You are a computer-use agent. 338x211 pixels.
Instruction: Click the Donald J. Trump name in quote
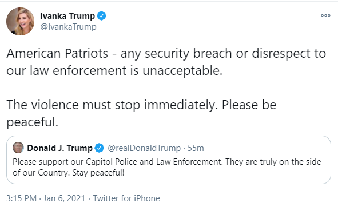coord(59,148)
